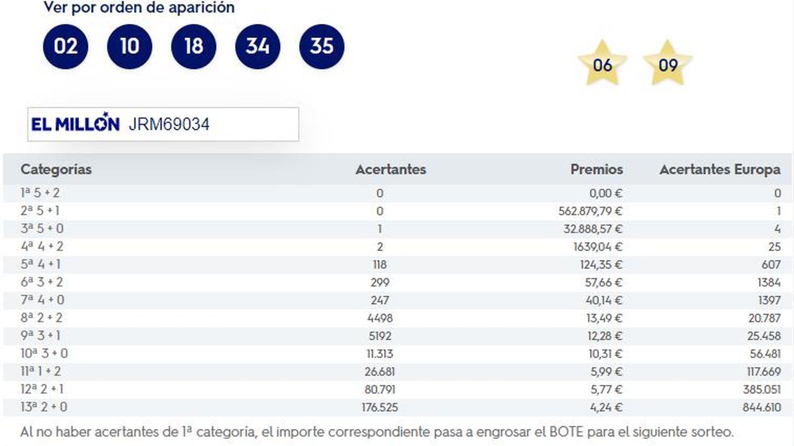Click the ball with number 34

click(x=258, y=46)
